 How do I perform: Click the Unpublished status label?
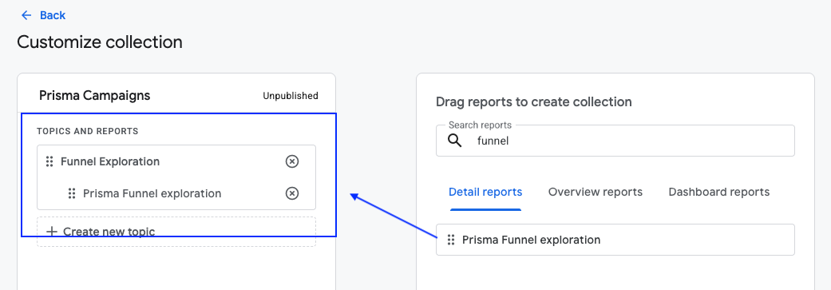pyautogui.click(x=291, y=96)
